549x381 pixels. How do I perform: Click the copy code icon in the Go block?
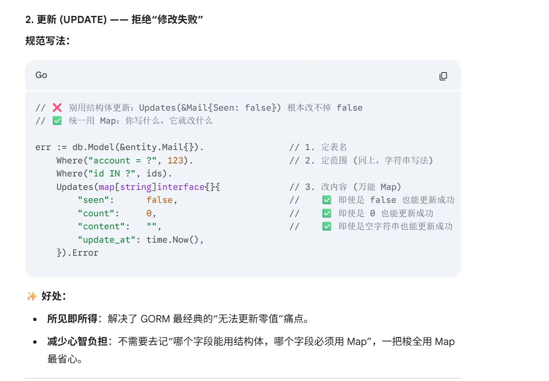(x=443, y=76)
